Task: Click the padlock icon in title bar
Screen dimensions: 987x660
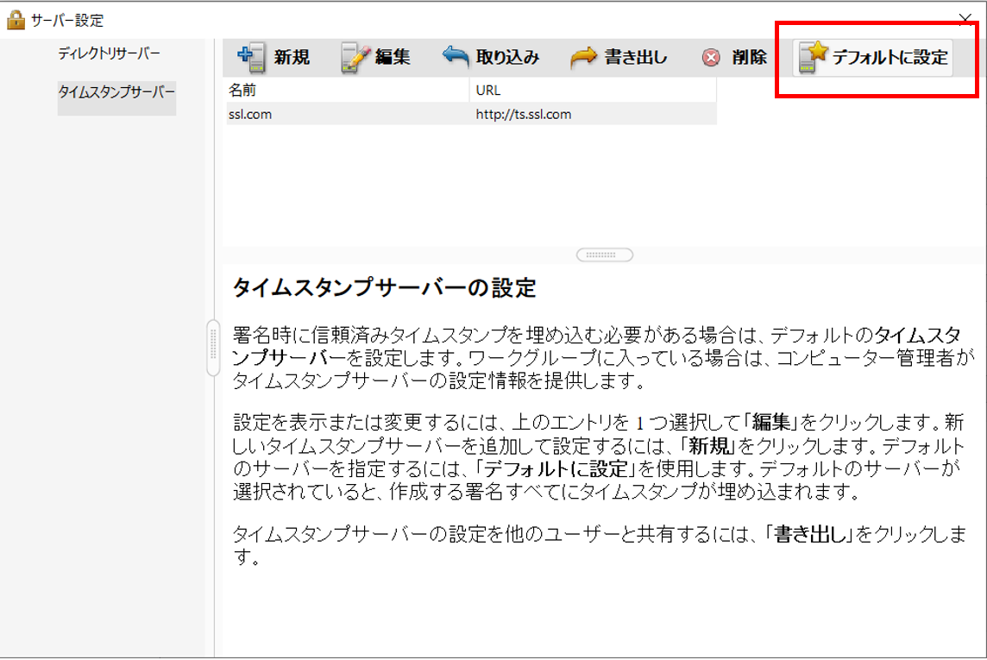Action: click(16, 19)
